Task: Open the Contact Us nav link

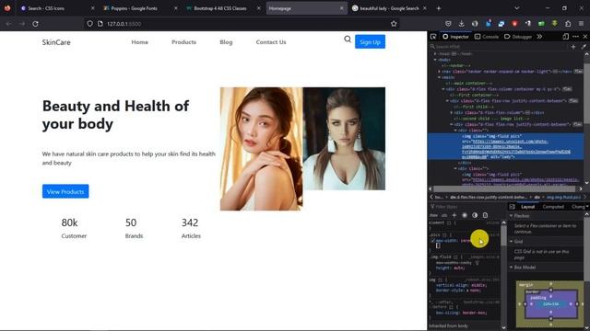Action: point(271,42)
